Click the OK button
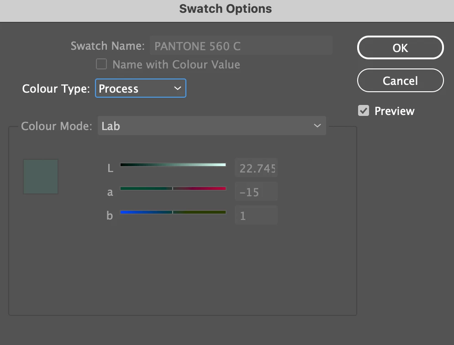 pos(400,48)
